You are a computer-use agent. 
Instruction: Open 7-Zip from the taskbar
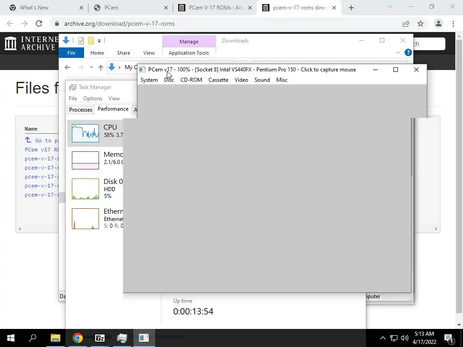point(100,338)
